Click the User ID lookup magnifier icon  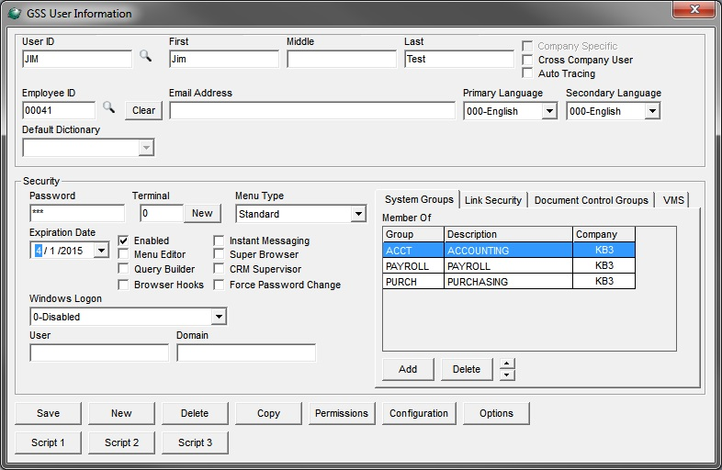(x=145, y=56)
